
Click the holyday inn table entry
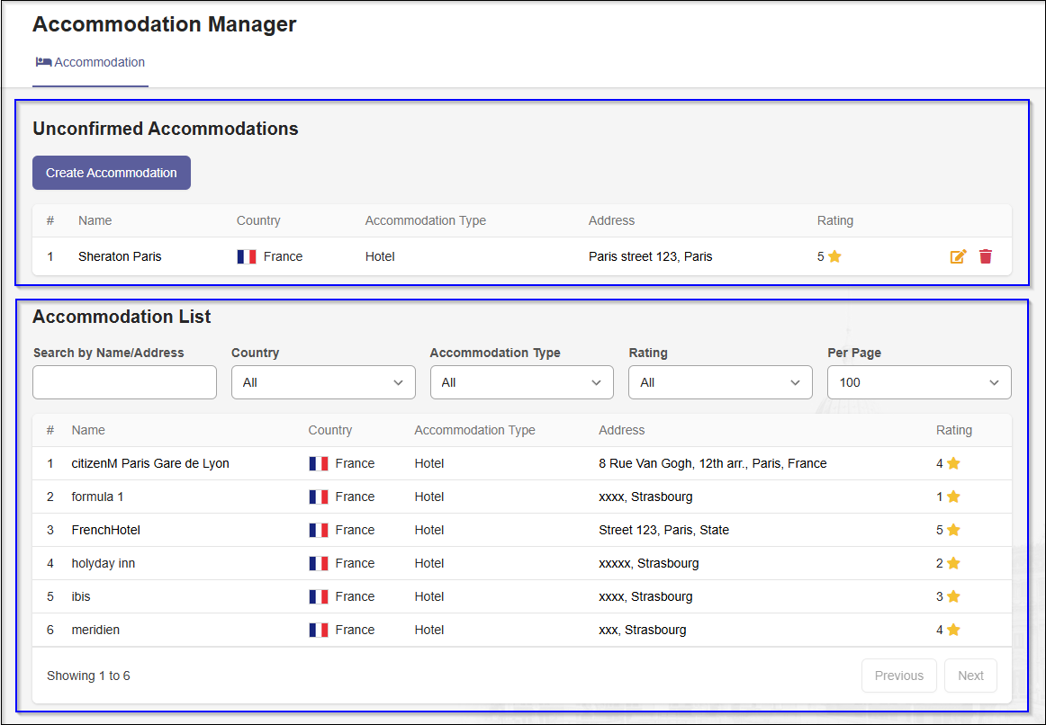coord(104,563)
